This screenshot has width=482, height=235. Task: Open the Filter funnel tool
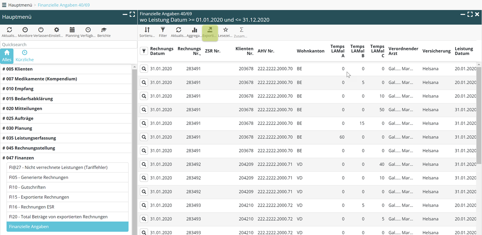163,32
